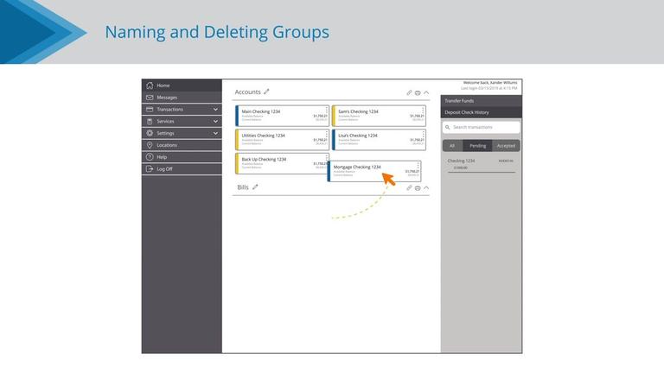
Task: Click the Locations pin icon
Action: click(x=150, y=145)
